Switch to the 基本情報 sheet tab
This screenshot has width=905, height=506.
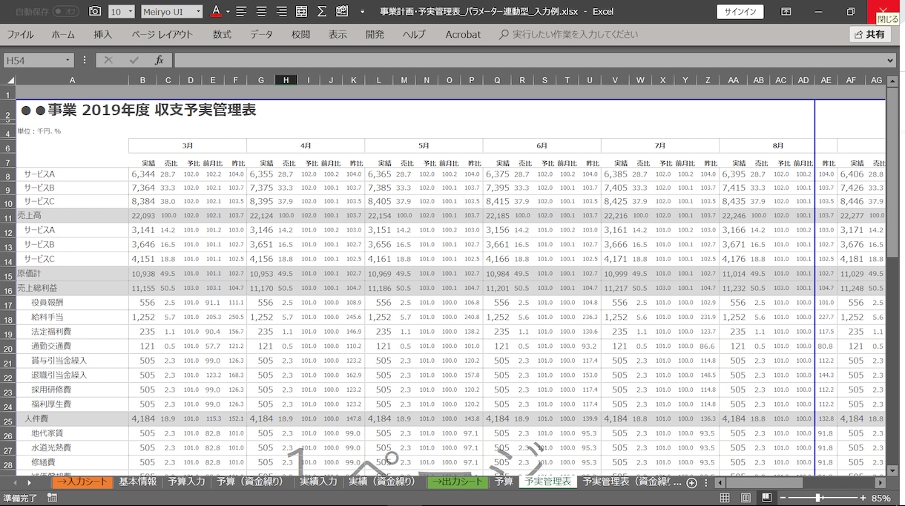point(138,482)
